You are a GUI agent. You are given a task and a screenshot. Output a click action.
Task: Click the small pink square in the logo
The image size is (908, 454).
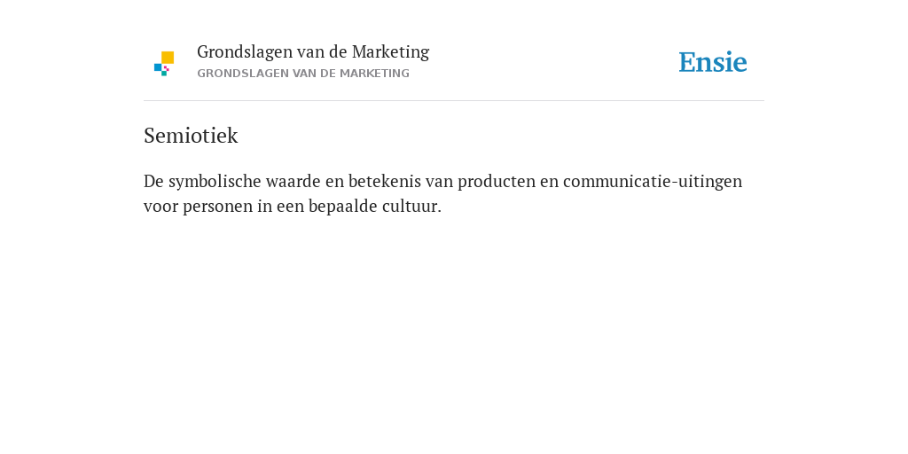click(167, 68)
